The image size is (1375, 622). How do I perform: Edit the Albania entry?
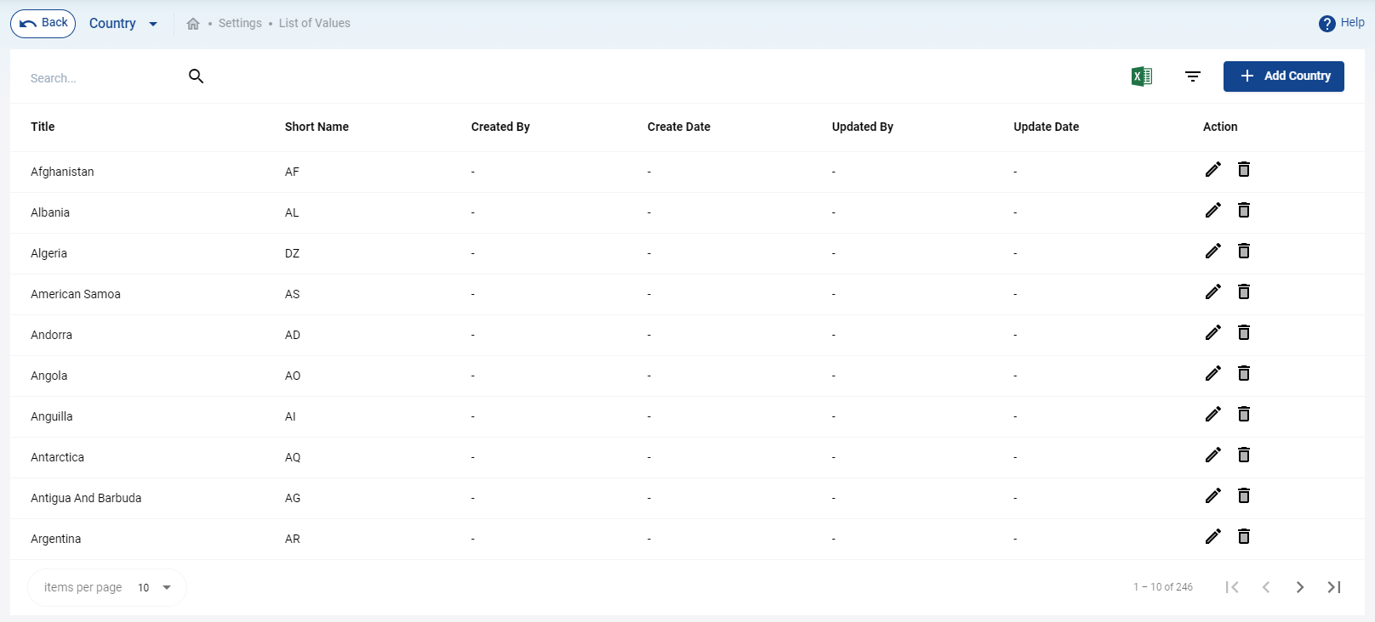[1213, 210]
